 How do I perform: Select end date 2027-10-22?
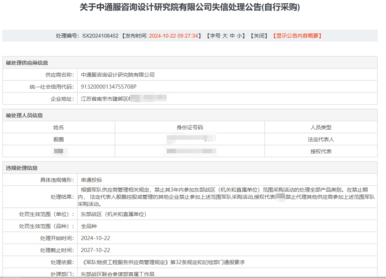[95, 250]
